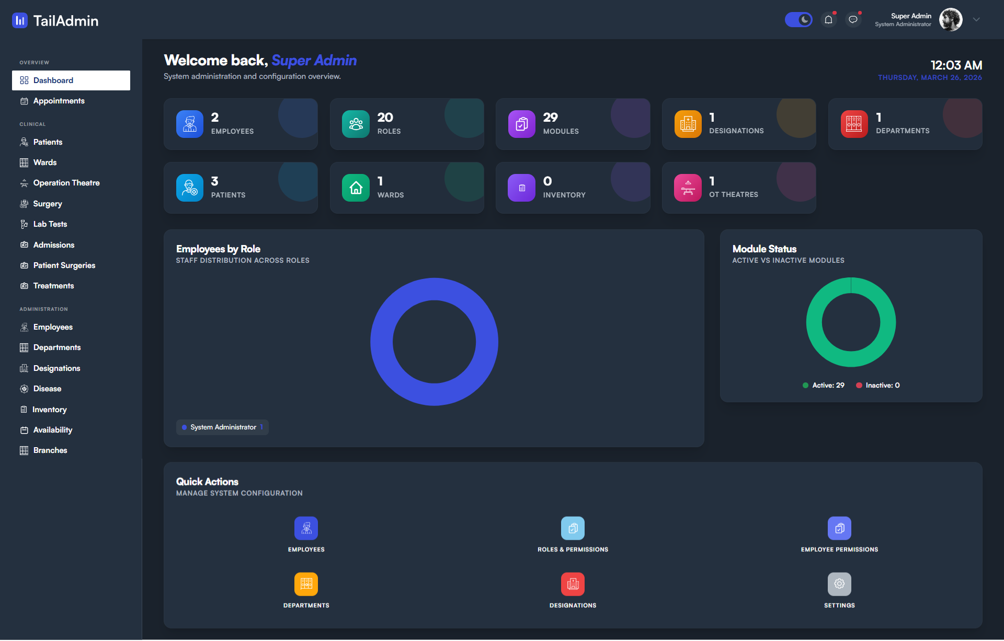1004x641 pixels.
Task: Click the Designations quick action icon
Action: tap(573, 584)
